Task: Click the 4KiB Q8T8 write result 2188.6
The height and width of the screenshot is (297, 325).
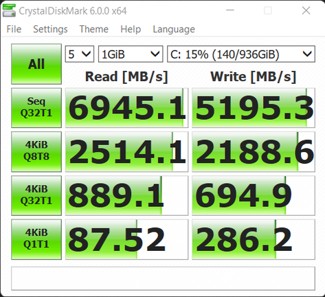Action: point(254,151)
